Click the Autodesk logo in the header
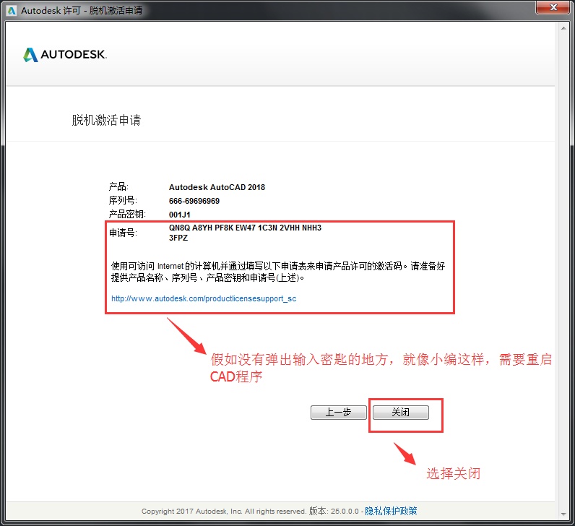The image size is (575, 526). point(65,56)
